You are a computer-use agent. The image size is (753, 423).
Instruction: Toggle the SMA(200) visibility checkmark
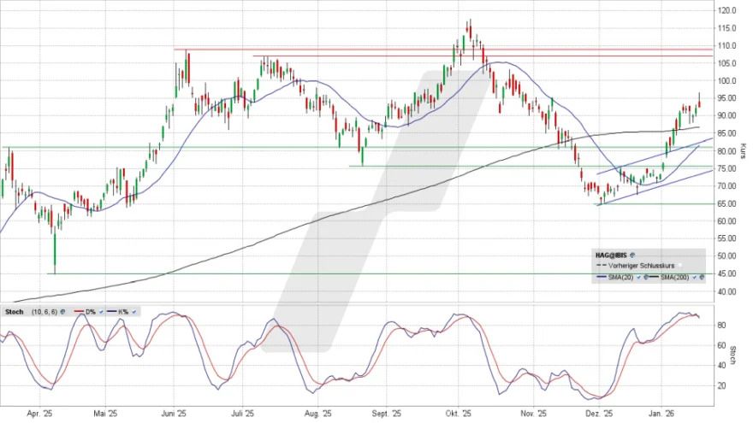pyautogui.click(x=693, y=278)
